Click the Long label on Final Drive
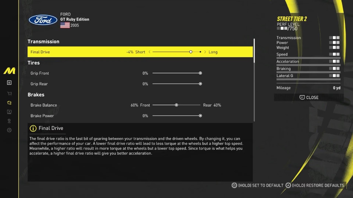Image resolution: width=353 pixels, height=198 pixels. [x=213, y=52]
